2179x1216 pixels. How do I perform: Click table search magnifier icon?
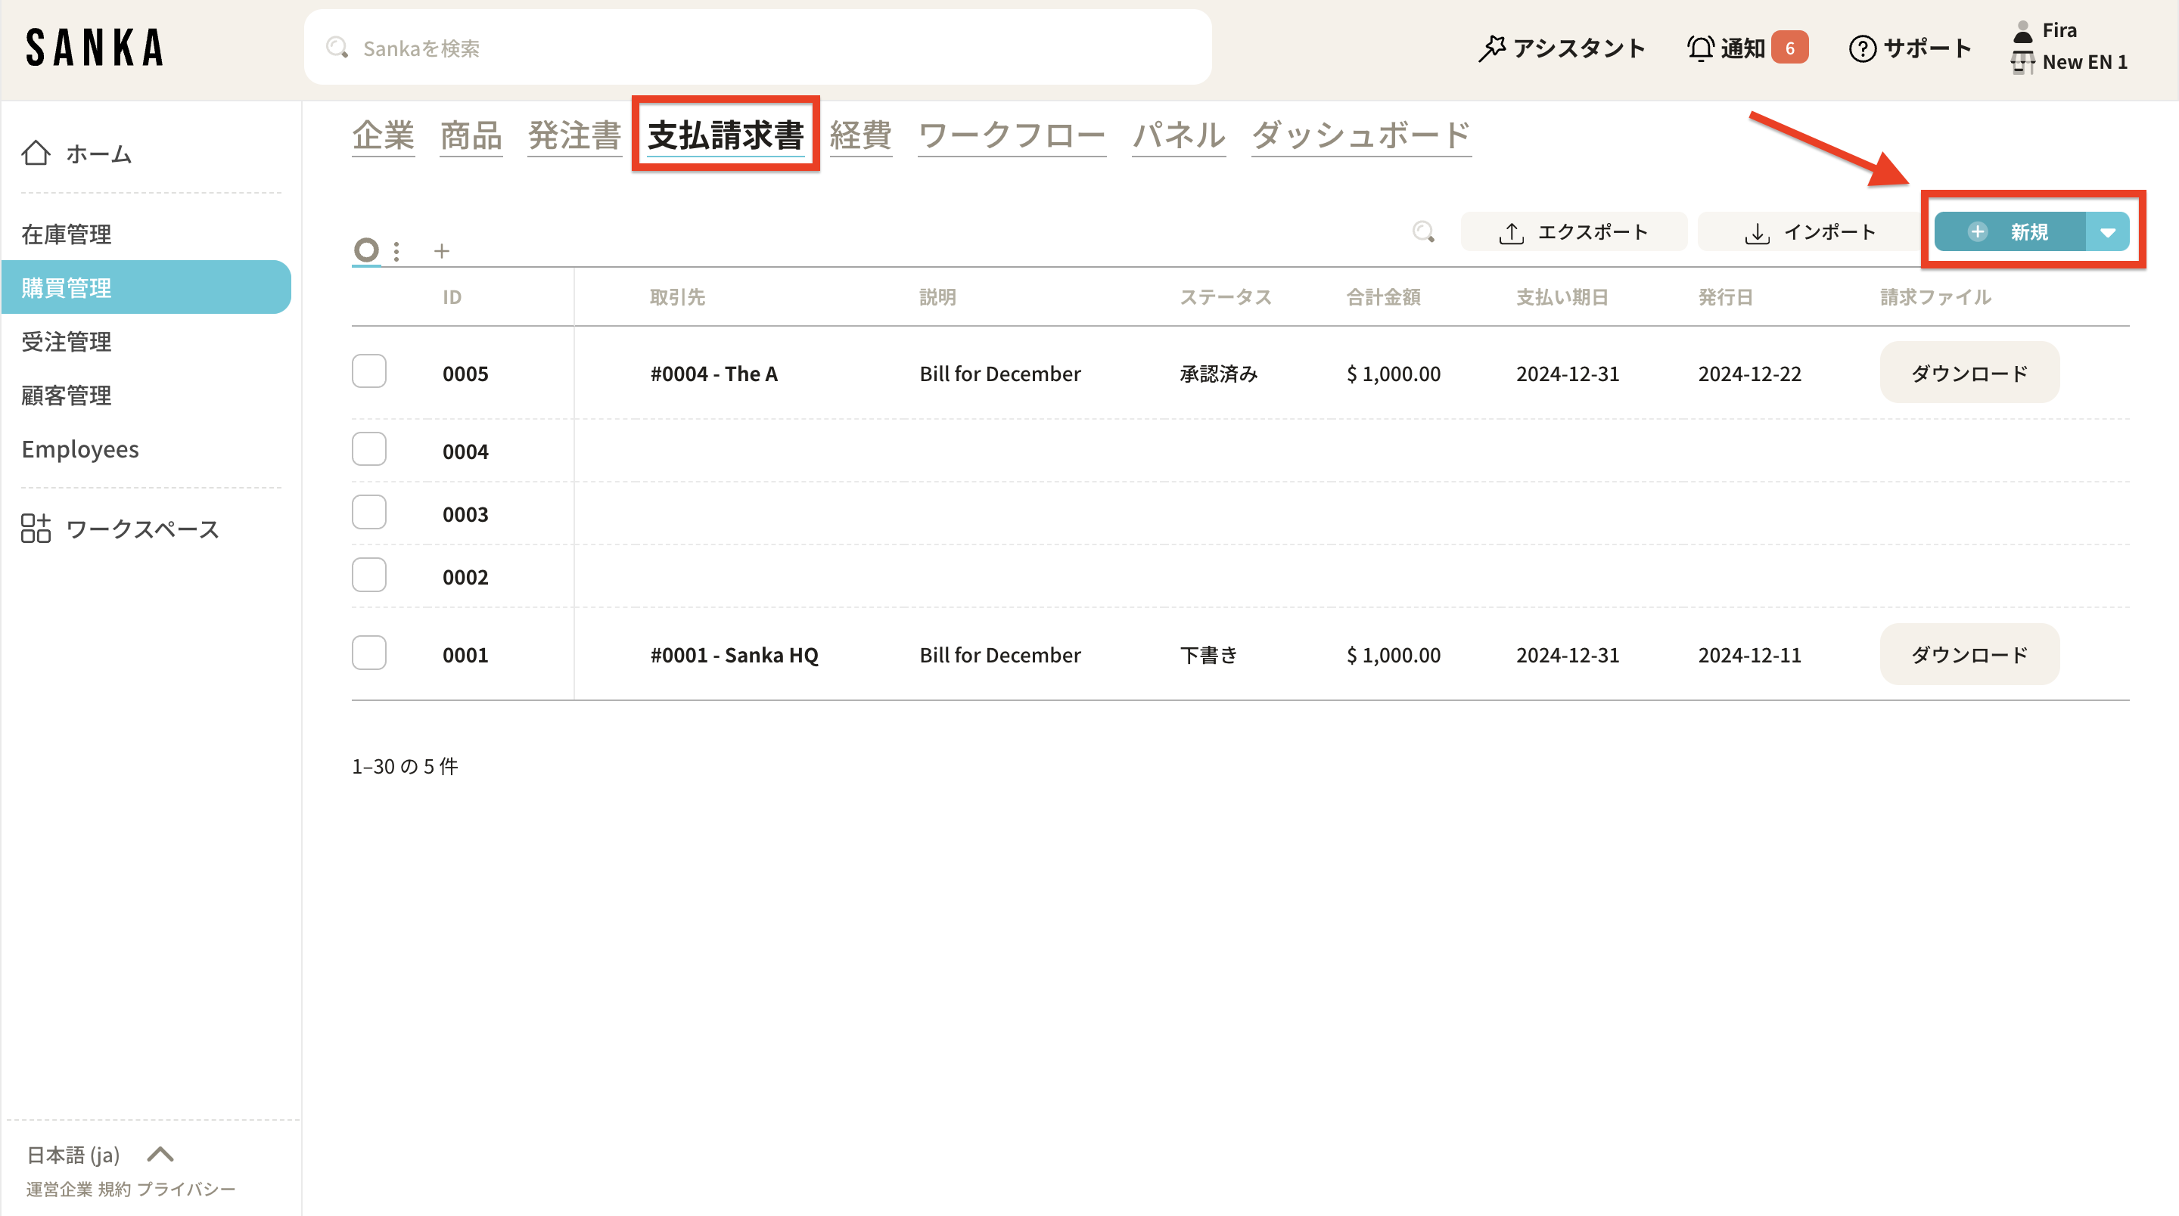1424,231
